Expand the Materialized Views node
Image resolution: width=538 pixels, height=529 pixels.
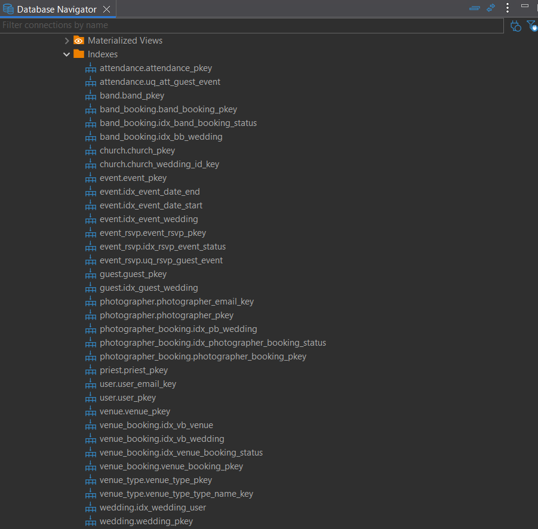67,41
